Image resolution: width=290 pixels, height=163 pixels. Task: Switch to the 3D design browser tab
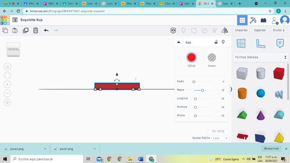click(206, 3)
